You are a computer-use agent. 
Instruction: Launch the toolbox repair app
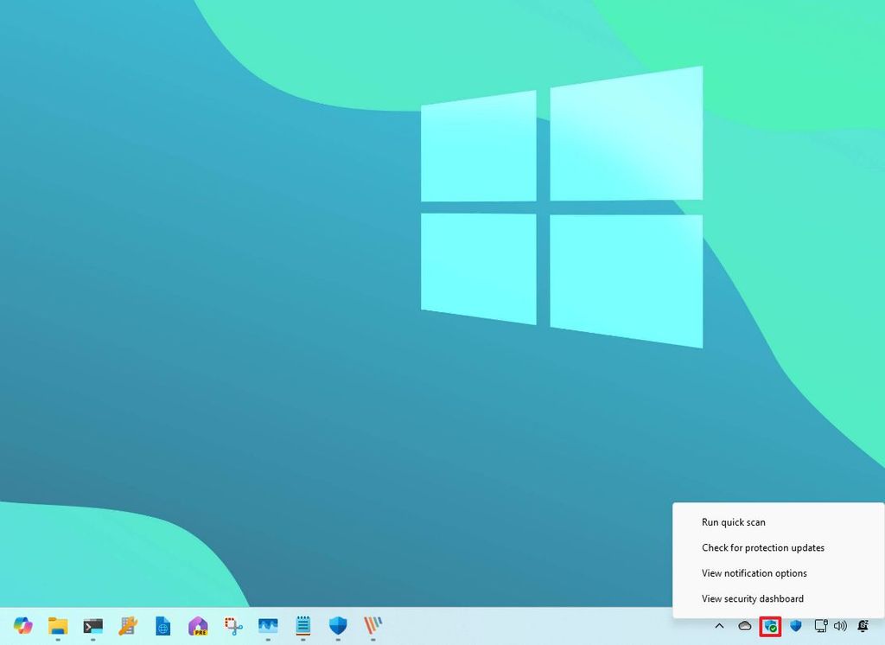128,626
